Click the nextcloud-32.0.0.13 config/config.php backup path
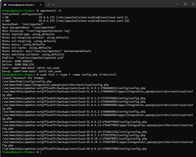Image resolution: width=196 pixels, height=157 pixels. [74, 122]
